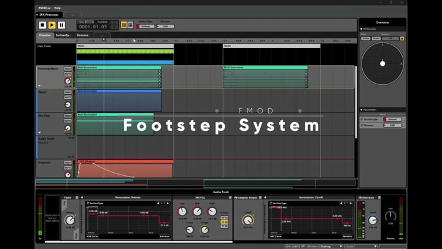Open the 3-EQ module menu icon
442x249 pixels.
pos(230,197)
